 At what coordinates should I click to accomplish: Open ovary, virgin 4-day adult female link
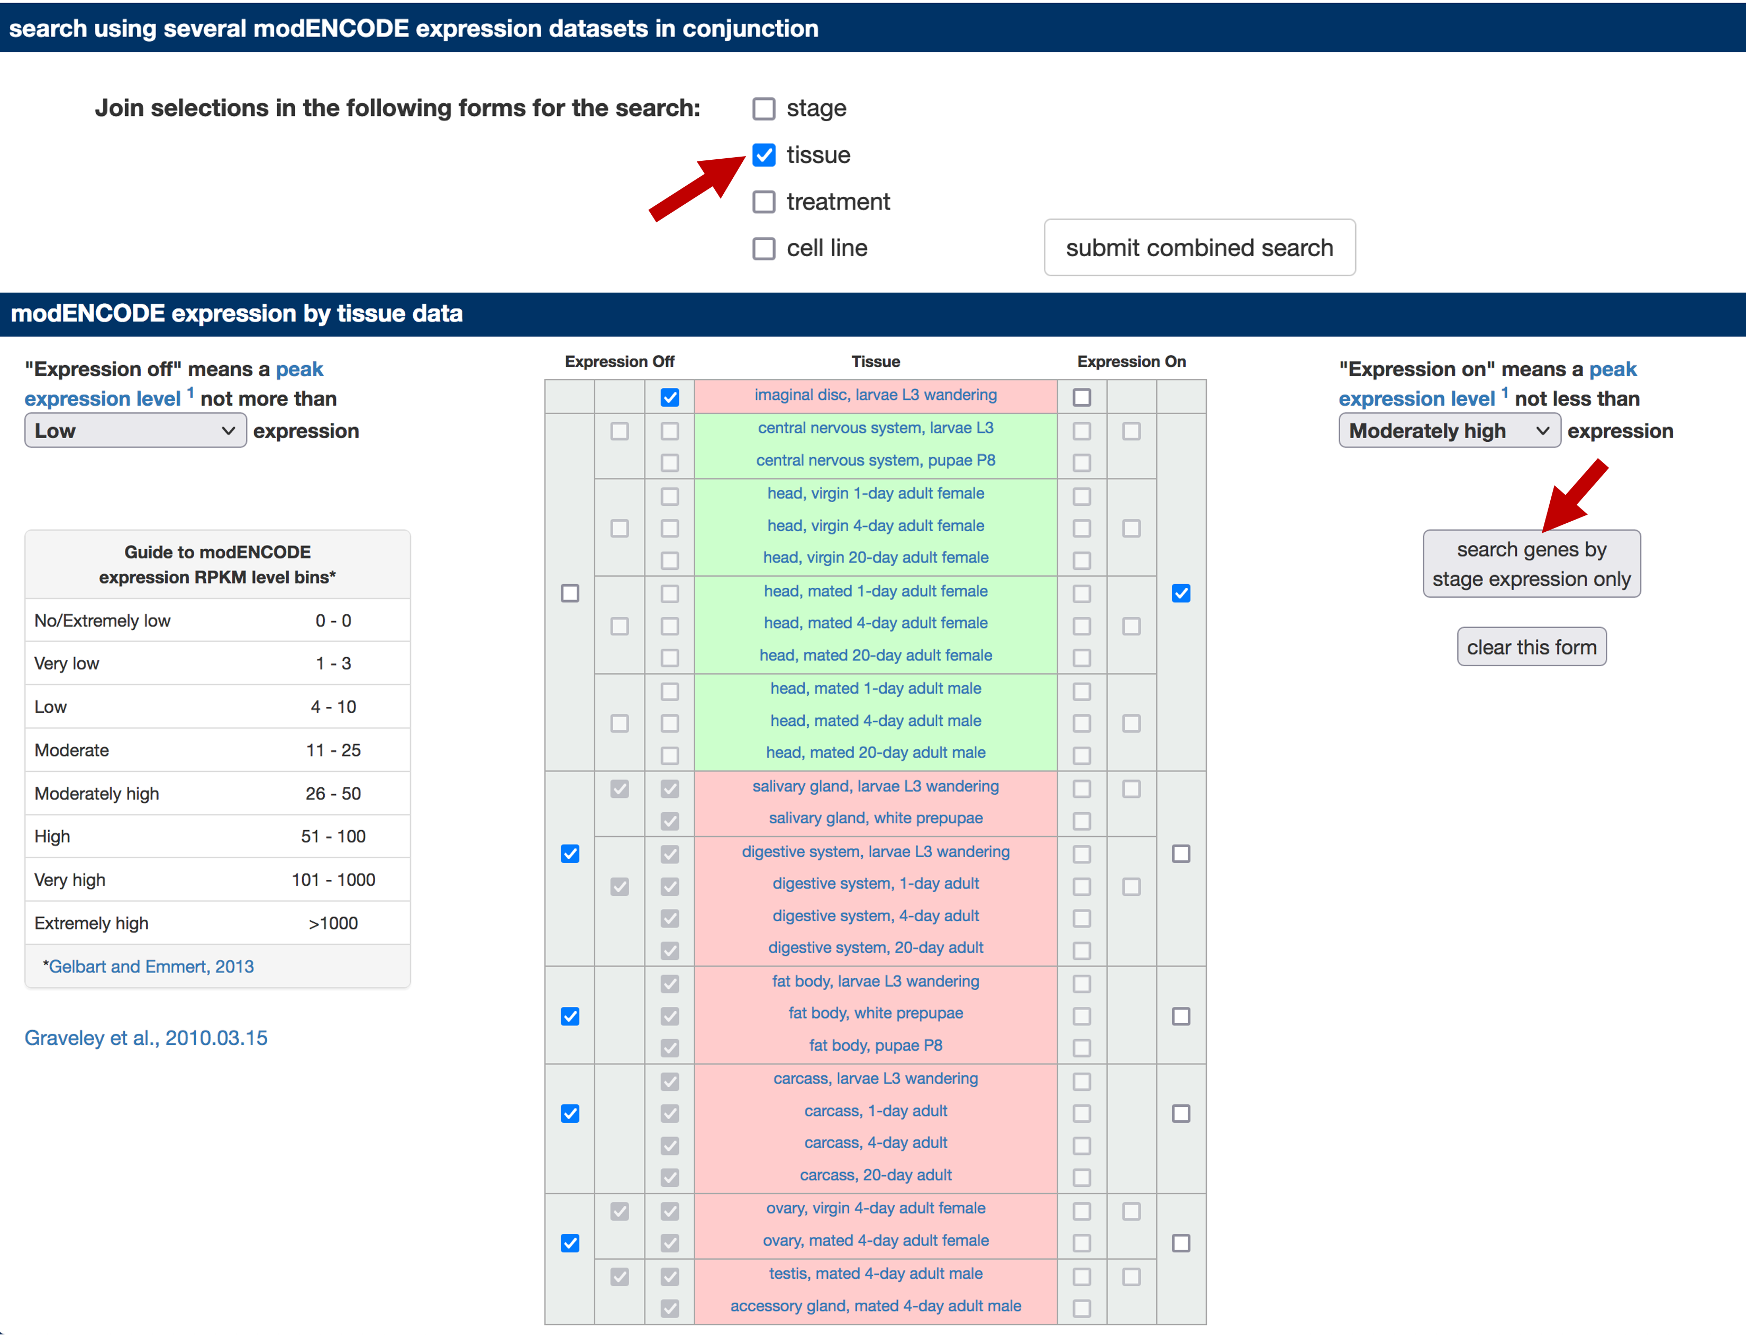[x=876, y=1208]
